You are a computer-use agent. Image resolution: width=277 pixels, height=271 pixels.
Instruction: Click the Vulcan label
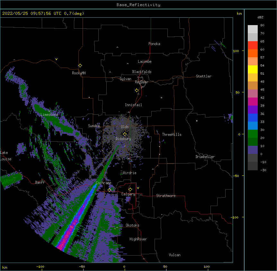[174, 255]
